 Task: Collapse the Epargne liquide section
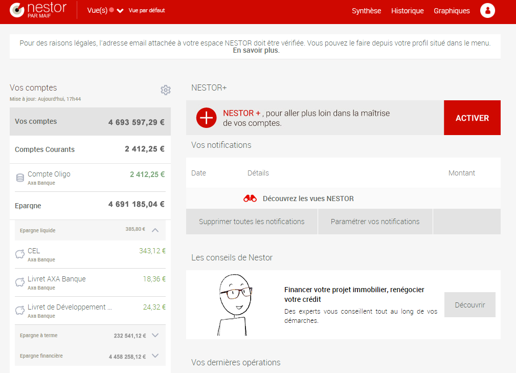[155, 230]
